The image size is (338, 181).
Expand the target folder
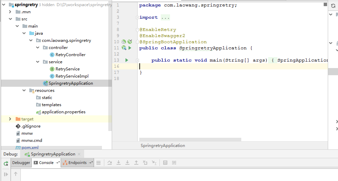point(10,119)
